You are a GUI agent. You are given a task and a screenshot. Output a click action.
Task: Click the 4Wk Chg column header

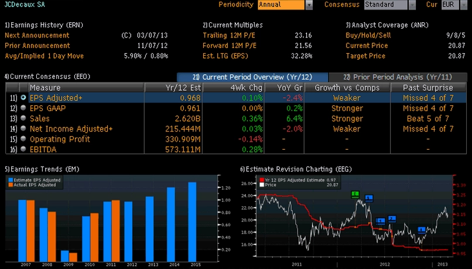pyautogui.click(x=233, y=88)
